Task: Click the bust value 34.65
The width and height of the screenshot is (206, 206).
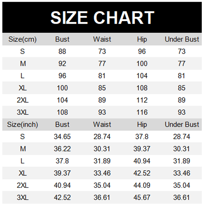Action: pos(62,137)
